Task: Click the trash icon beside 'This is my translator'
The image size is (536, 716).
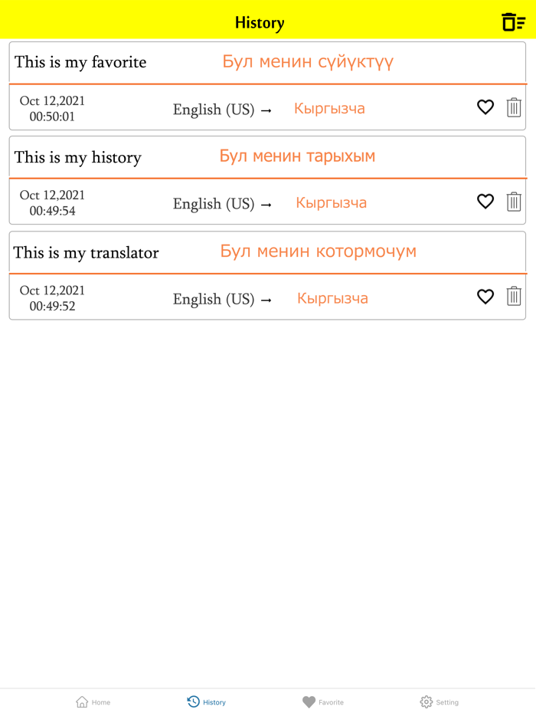Action: tap(513, 297)
